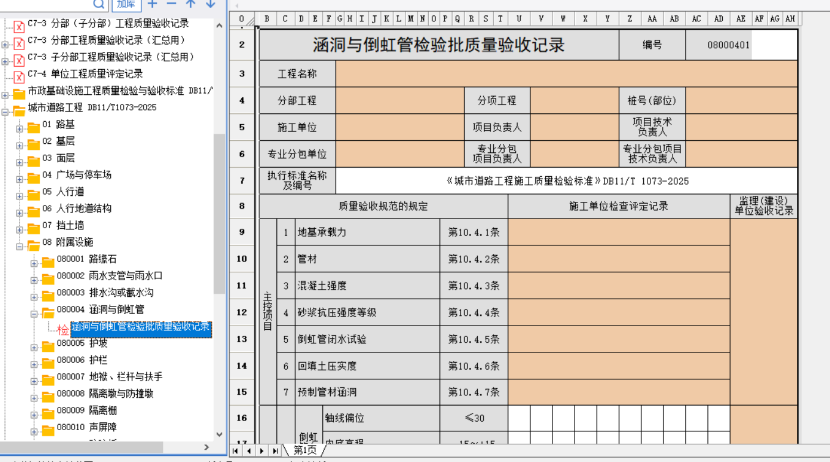Expand the 080001 路缘石 node
This screenshot has width=830, height=462.
click(x=34, y=263)
